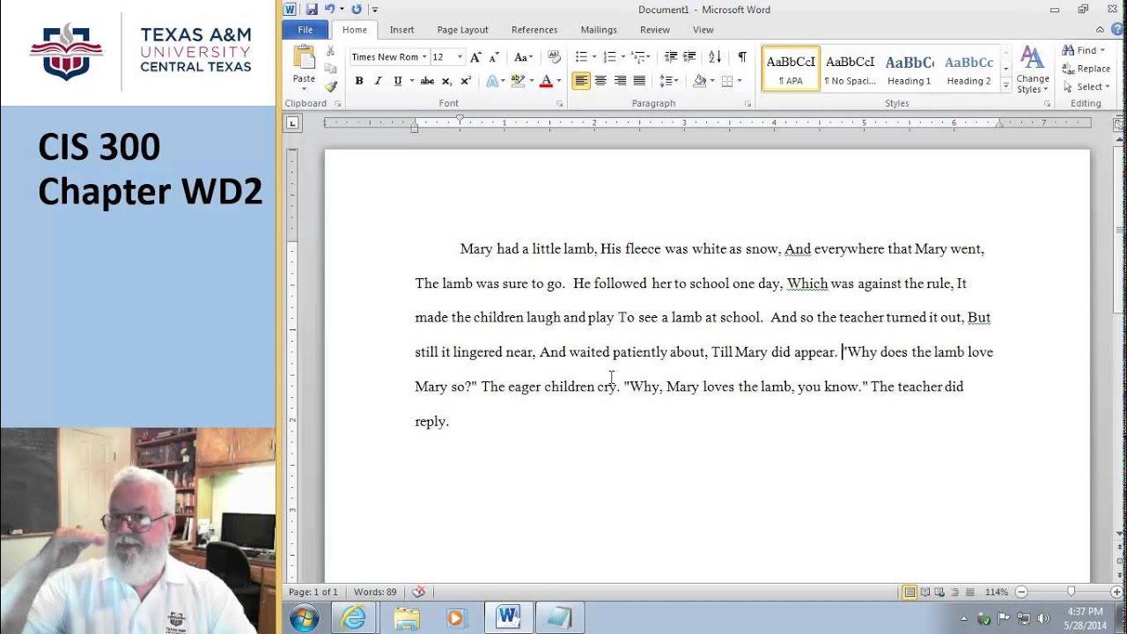Screen dimensions: 1127x634
Task: Align text right
Action: (x=620, y=81)
